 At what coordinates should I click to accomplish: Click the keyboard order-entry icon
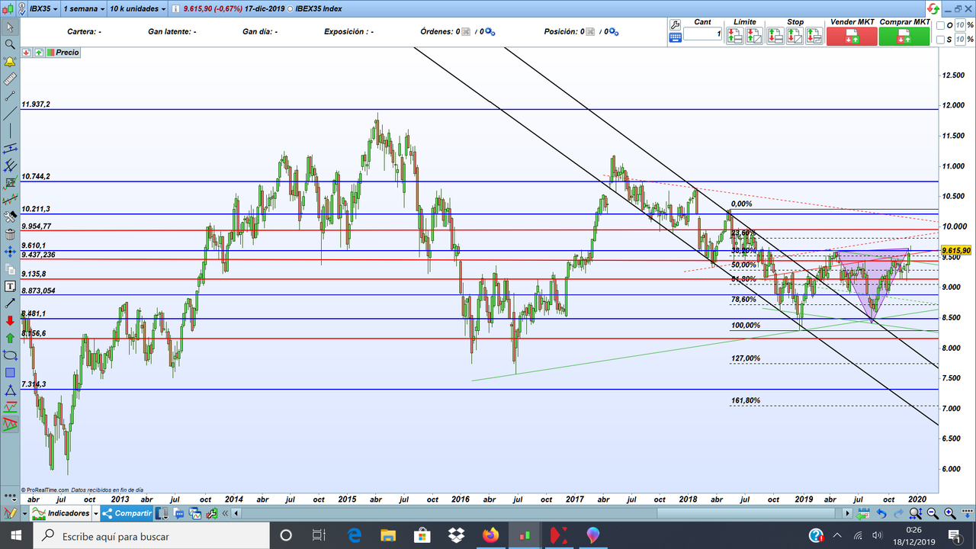tap(676, 37)
